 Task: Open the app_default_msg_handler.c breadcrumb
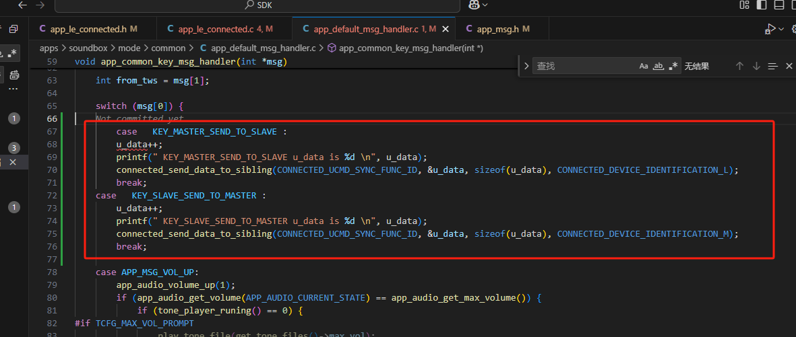258,48
